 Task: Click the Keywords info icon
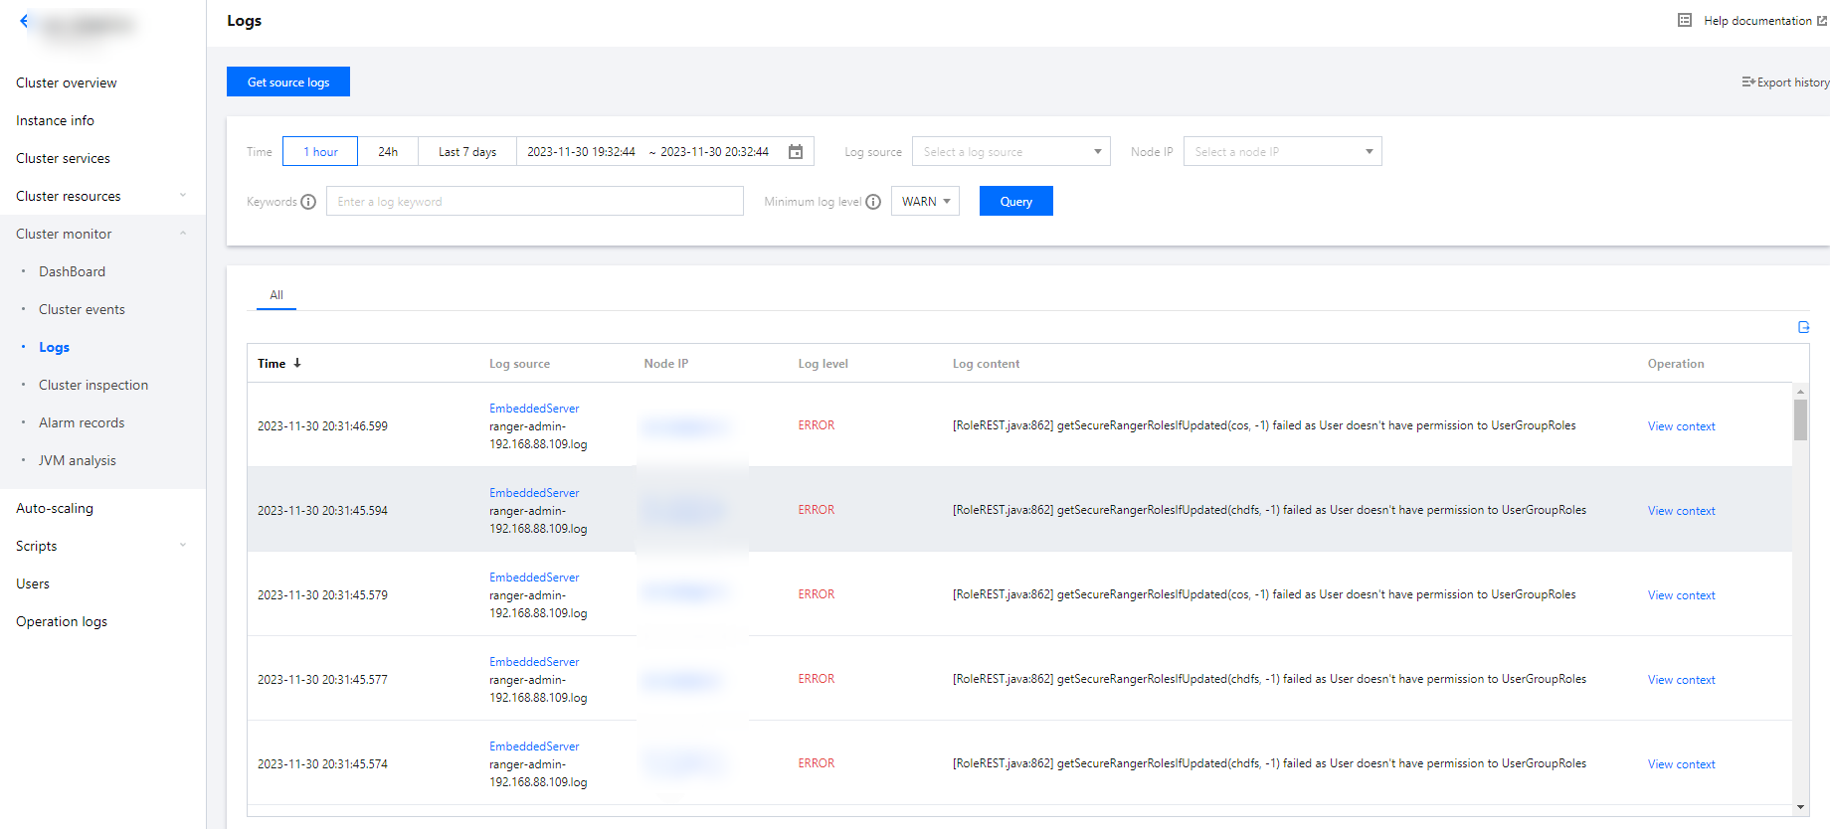click(308, 202)
